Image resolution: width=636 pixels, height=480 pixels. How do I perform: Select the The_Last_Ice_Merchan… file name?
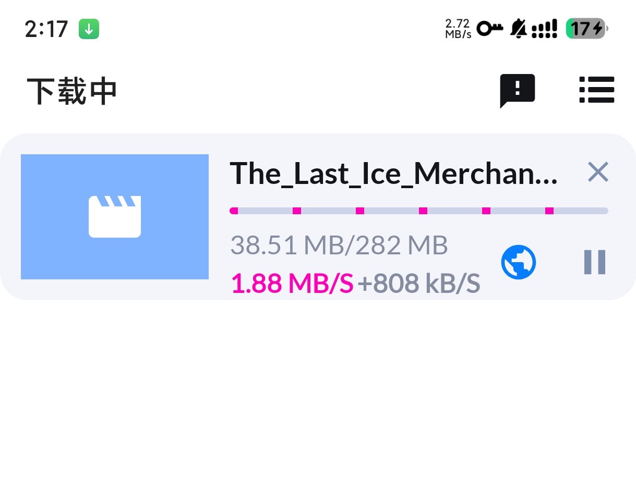394,173
